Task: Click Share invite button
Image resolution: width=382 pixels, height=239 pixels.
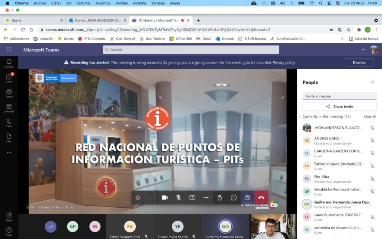Action: coord(339,106)
